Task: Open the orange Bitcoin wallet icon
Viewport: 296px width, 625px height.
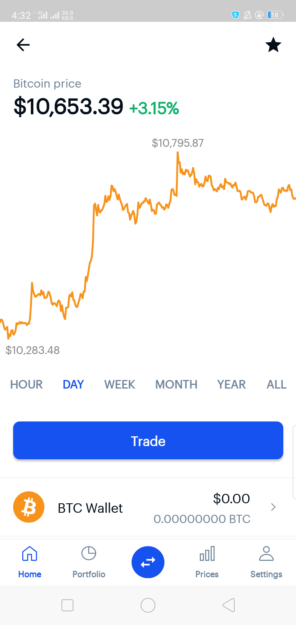Action: click(x=29, y=507)
